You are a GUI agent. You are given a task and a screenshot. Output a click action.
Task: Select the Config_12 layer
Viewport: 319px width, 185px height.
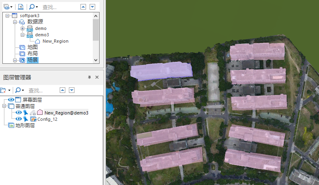pyautogui.click(x=47, y=119)
